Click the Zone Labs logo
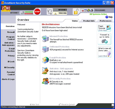Screen dimensions: 115x109 click(x=6, y=9)
